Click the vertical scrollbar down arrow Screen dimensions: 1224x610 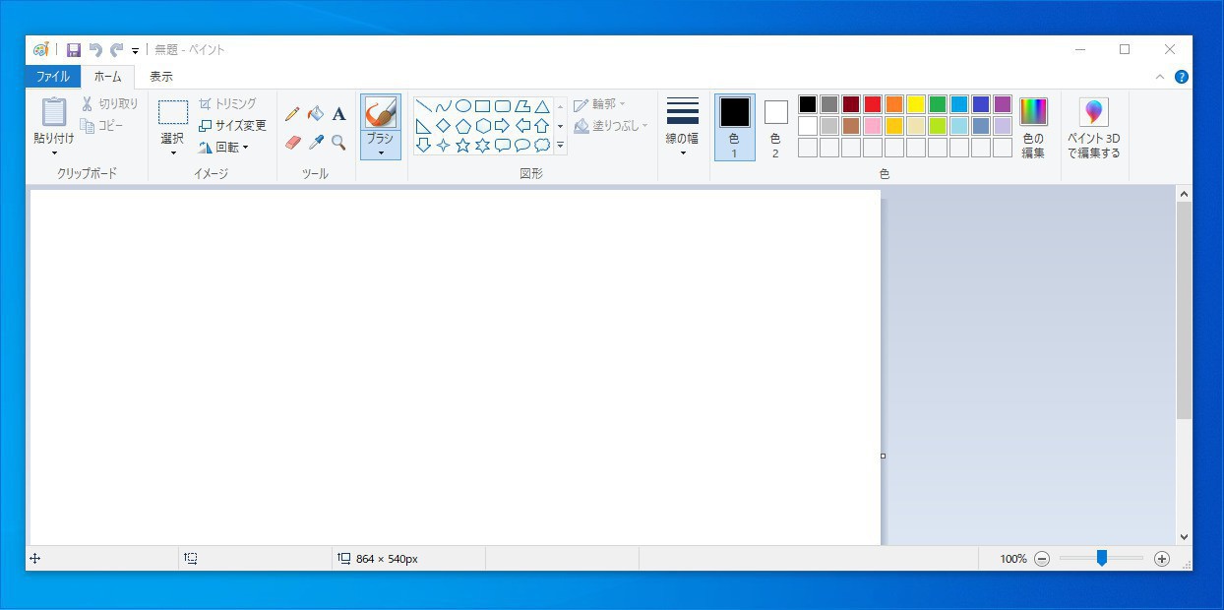click(x=1184, y=537)
